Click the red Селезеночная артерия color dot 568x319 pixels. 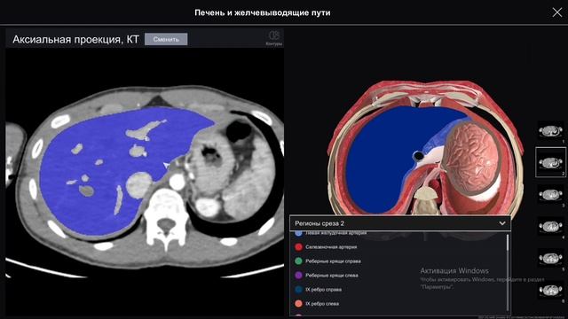click(298, 247)
